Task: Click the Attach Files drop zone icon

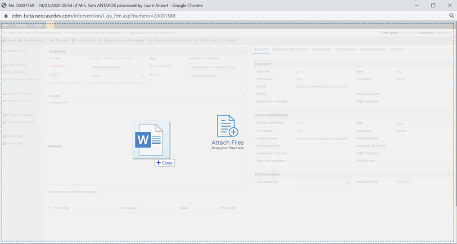Action: click(227, 127)
